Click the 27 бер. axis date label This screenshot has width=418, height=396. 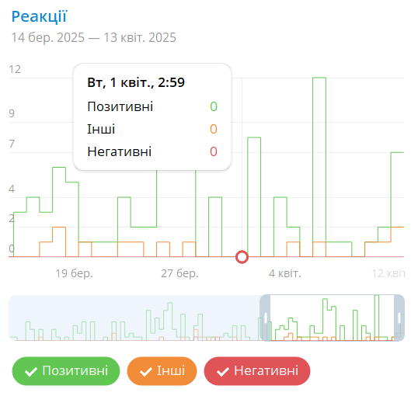(179, 273)
